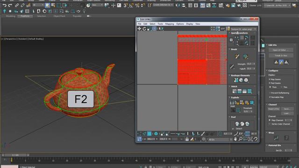Click the Brush relax settings cube icon
Viewport: 299px width, 168px height.
pyautogui.click(x=245, y=56)
